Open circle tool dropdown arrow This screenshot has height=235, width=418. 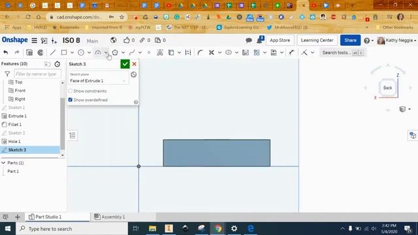pos(89,52)
